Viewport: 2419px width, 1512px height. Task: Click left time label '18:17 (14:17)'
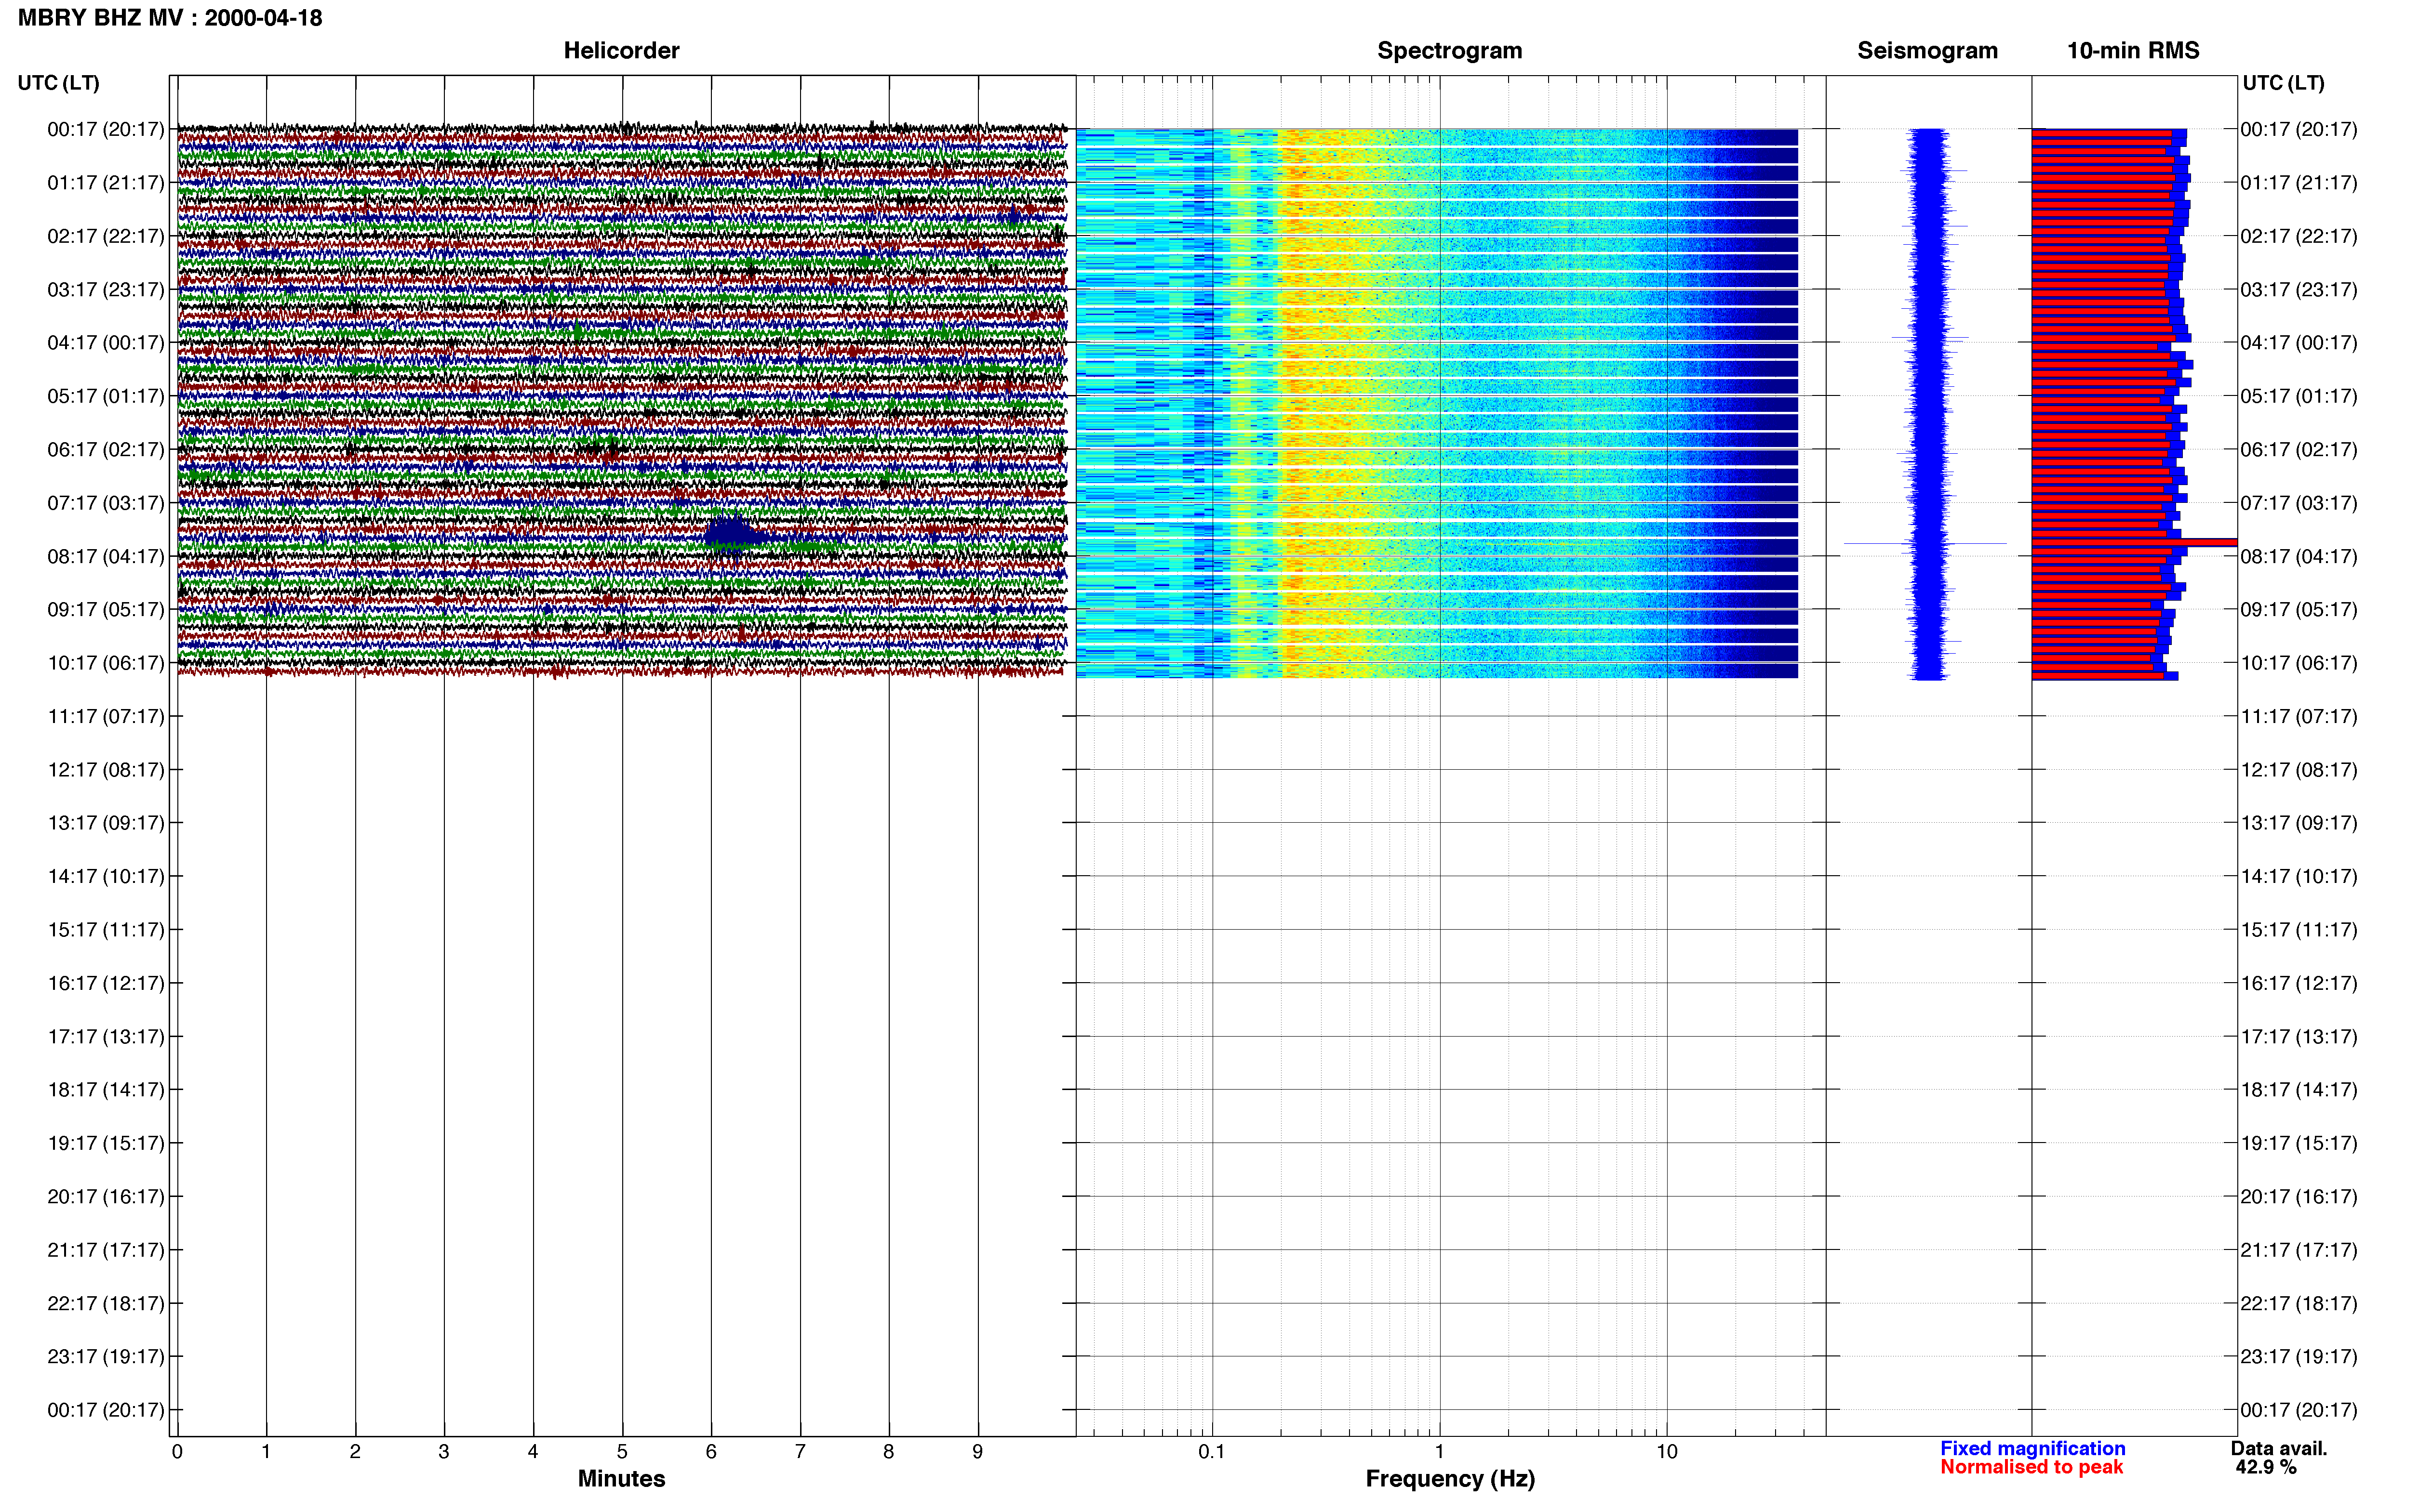[x=105, y=1090]
